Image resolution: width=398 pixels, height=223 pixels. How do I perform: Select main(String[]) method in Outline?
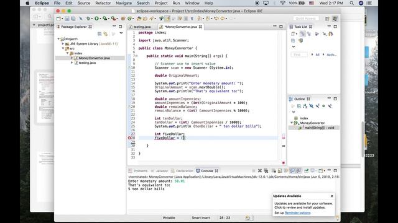(x=319, y=128)
